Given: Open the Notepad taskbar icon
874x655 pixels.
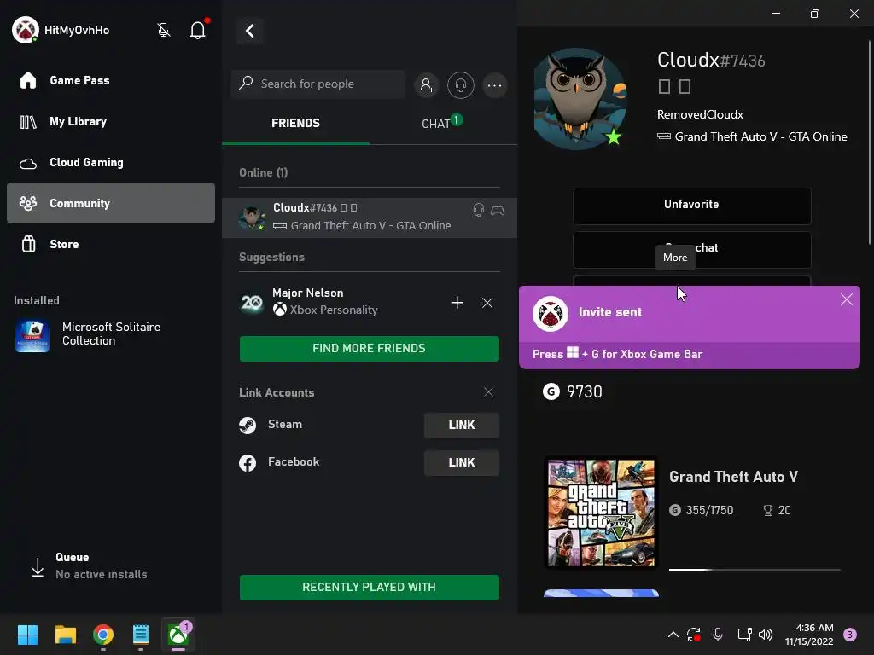Looking at the screenshot, I should click(x=141, y=635).
